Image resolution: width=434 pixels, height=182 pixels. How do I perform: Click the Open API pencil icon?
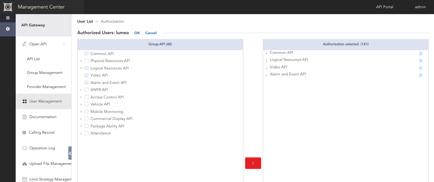[24, 44]
